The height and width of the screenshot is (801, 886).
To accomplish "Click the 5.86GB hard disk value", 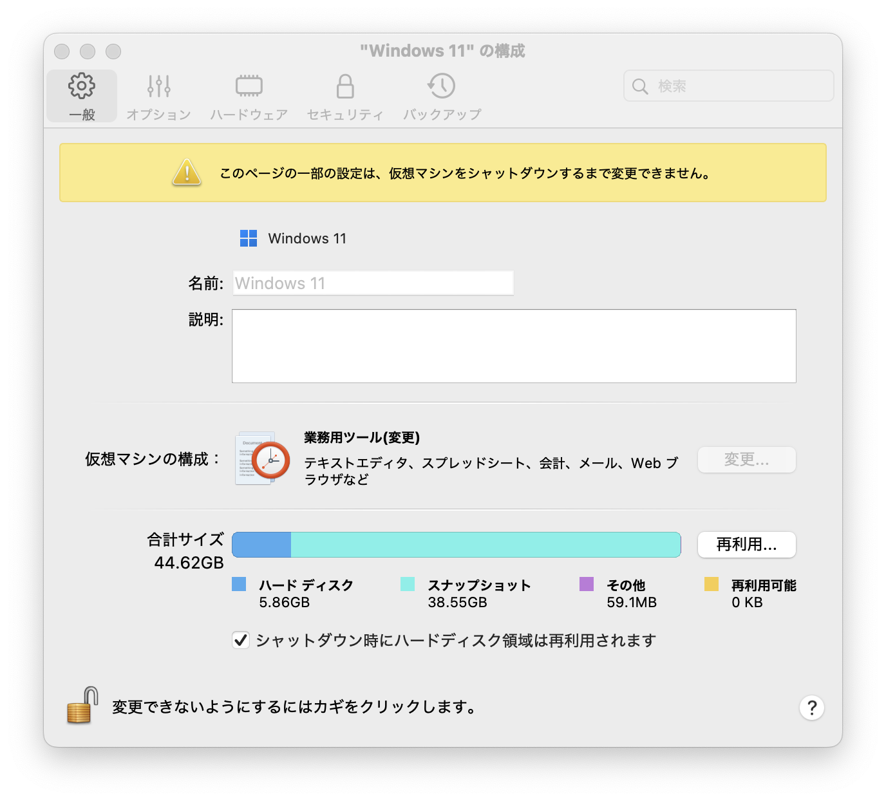I will [285, 603].
